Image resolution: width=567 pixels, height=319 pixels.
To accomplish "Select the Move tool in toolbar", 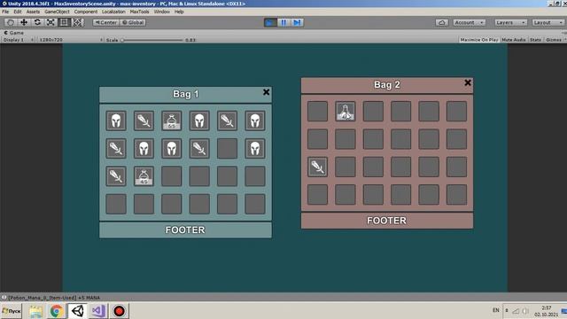I will 24,22.
